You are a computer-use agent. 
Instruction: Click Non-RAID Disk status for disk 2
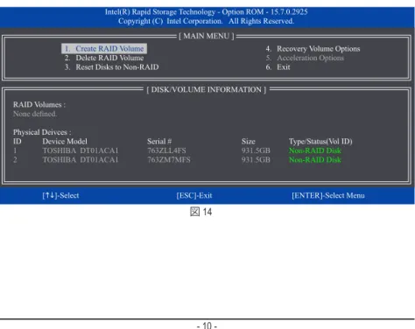(315, 160)
